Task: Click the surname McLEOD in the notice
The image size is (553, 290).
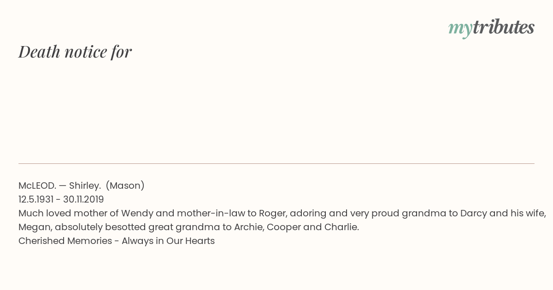Action: point(37,186)
